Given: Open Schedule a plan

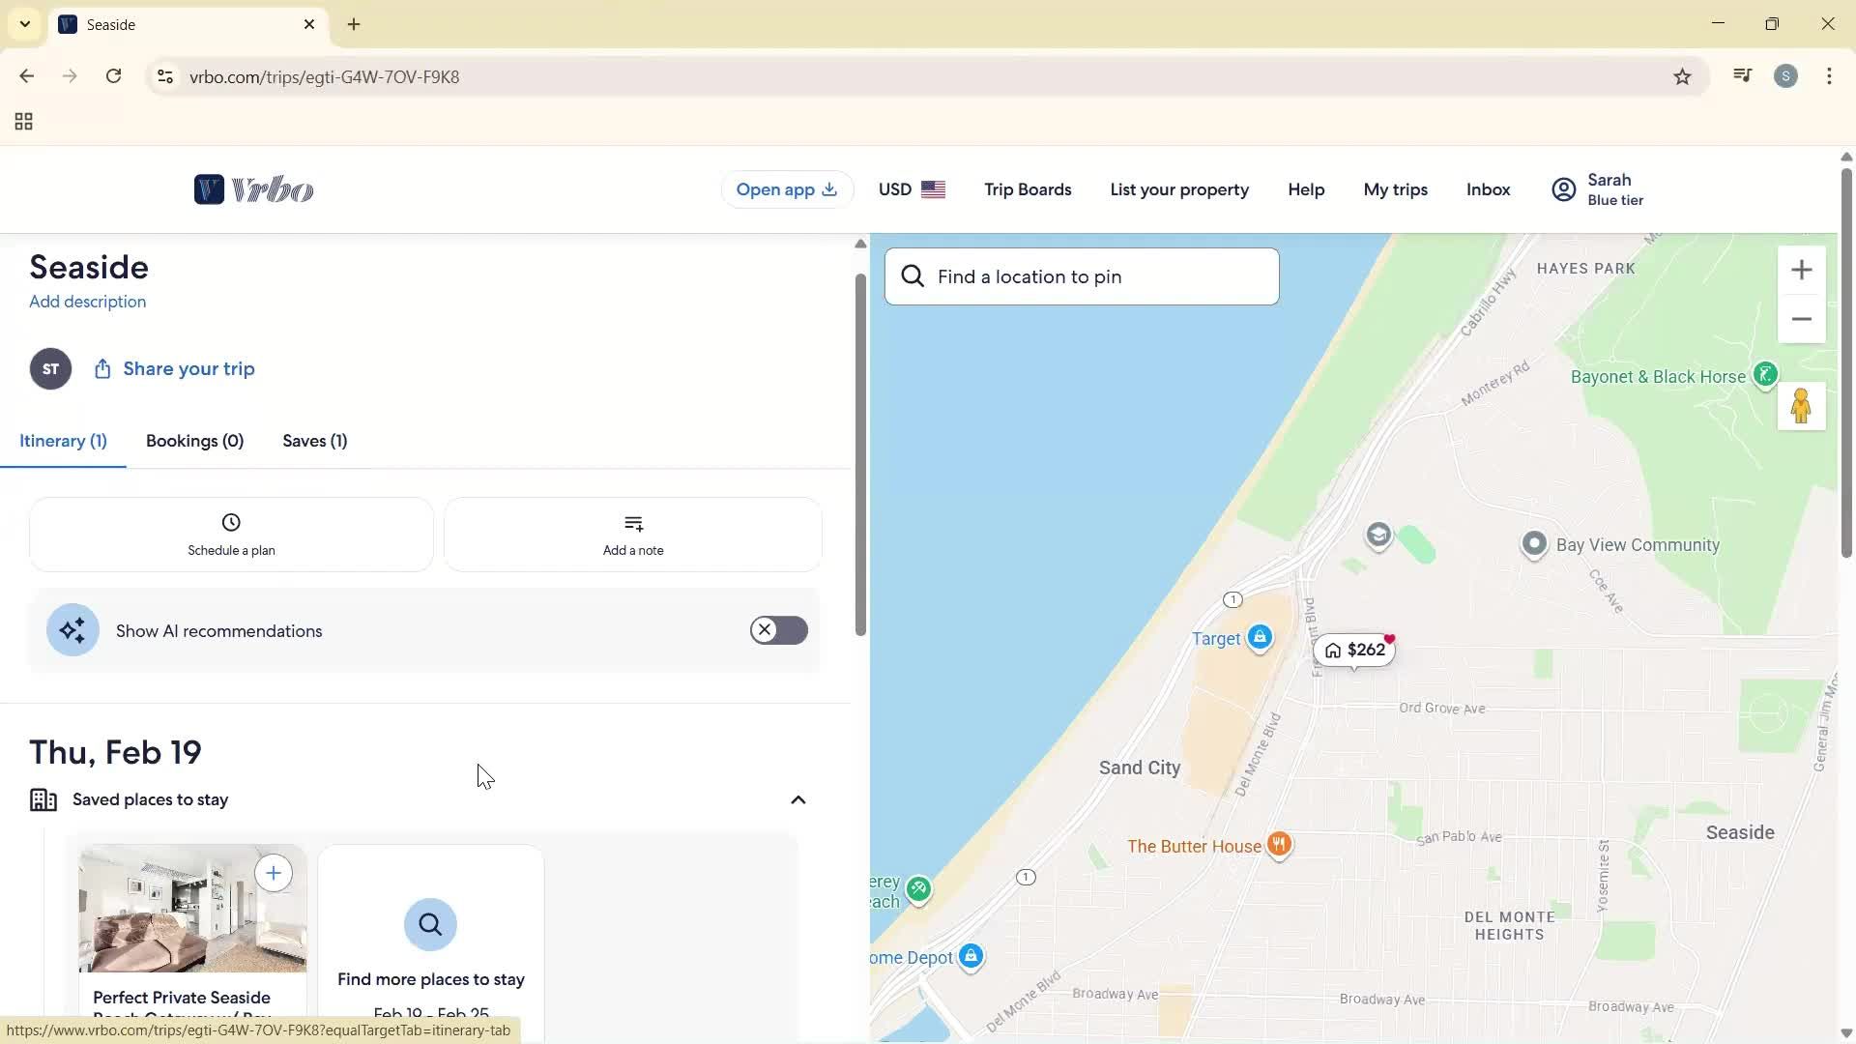Looking at the screenshot, I should 230,534.
